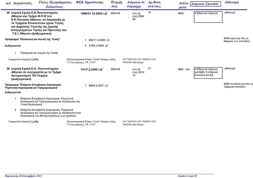This screenshot has height=178, width=253.
Task: Click footer date 'Παρασκευή, 28 Σεπτεμβρίου 2012'
Action: pyautogui.click(x=23, y=176)
